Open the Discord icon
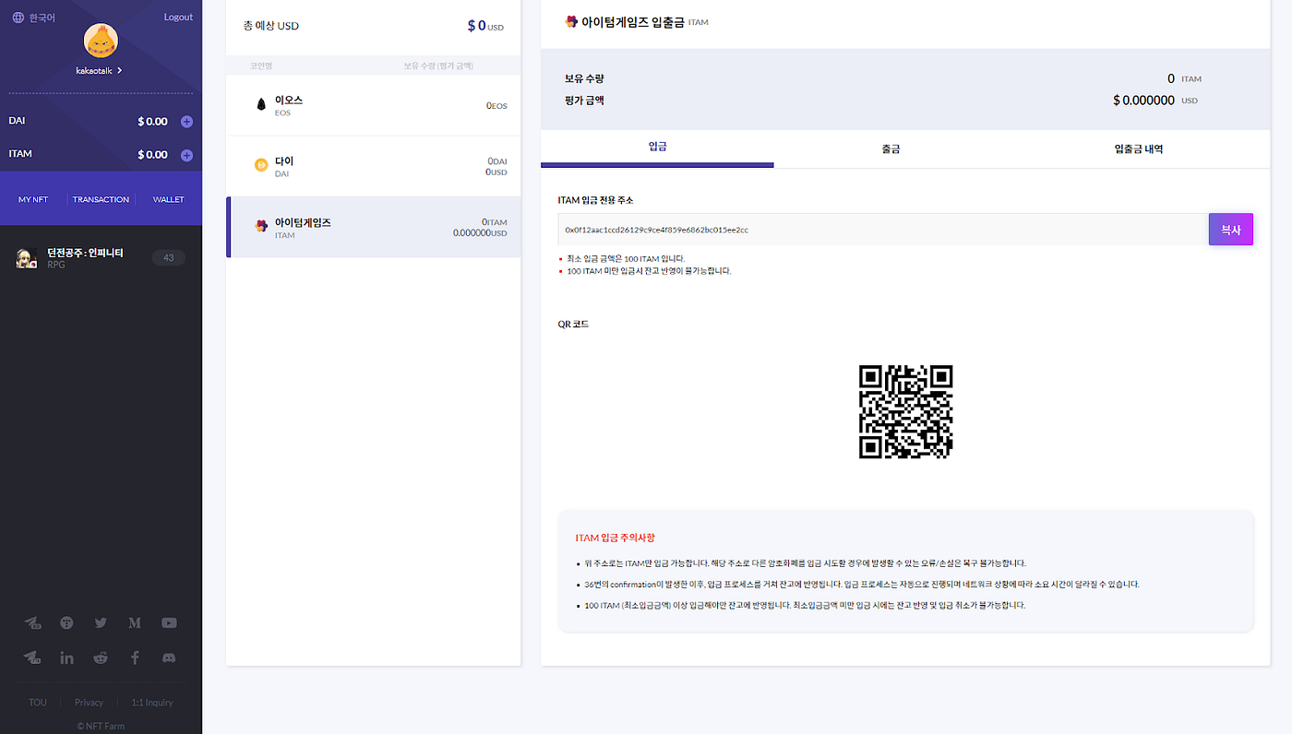Image resolution: width=1292 pixels, height=734 pixels. coord(169,657)
